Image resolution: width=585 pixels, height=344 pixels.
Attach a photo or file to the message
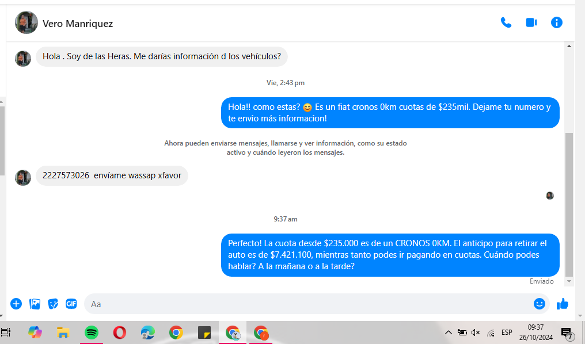tap(35, 304)
